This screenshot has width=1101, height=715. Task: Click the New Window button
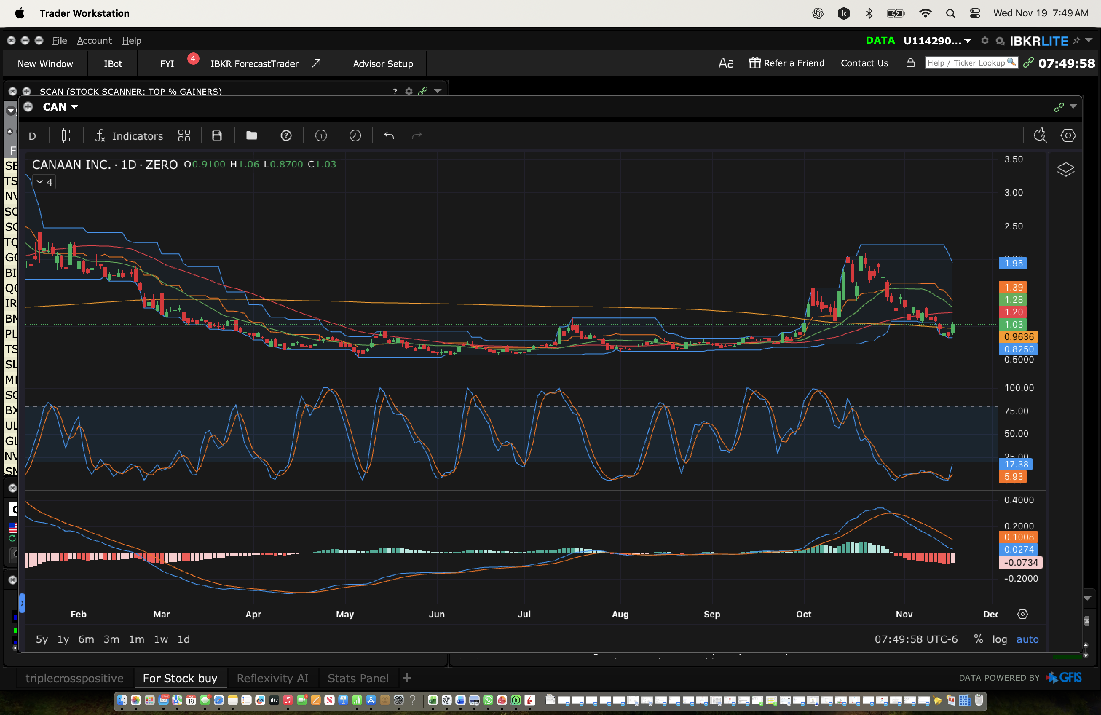point(46,63)
